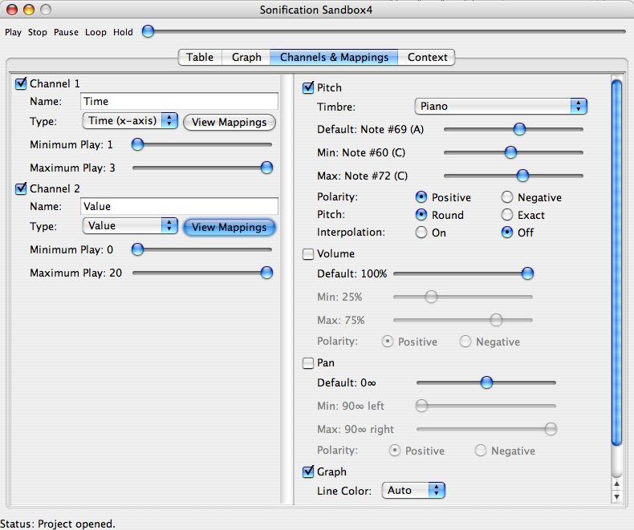The image size is (634, 530).
Task: Click the Stop control
Action: pyautogui.click(x=37, y=32)
